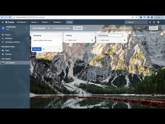165x124 pixels.
Task: Click the Create button
Action: [69, 22]
